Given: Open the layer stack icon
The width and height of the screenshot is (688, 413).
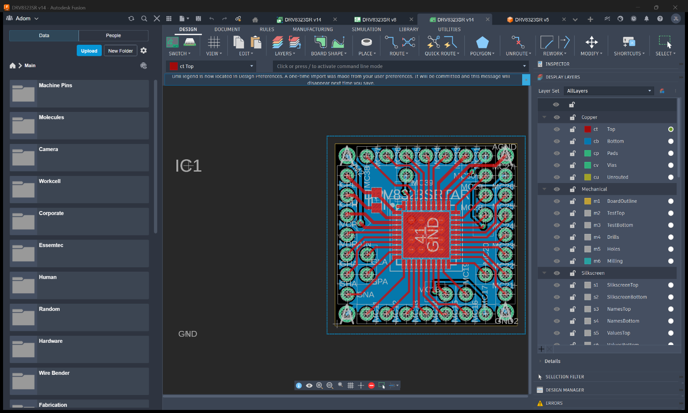Looking at the screenshot, I should pyautogui.click(x=278, y=42).
